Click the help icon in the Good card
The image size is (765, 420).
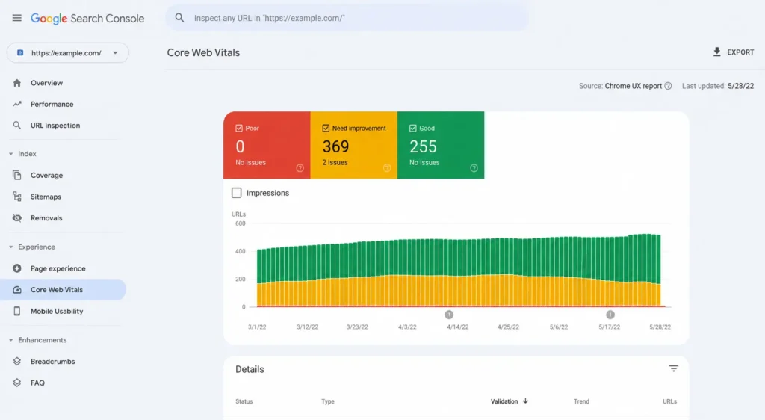click(x=474, y=168)
